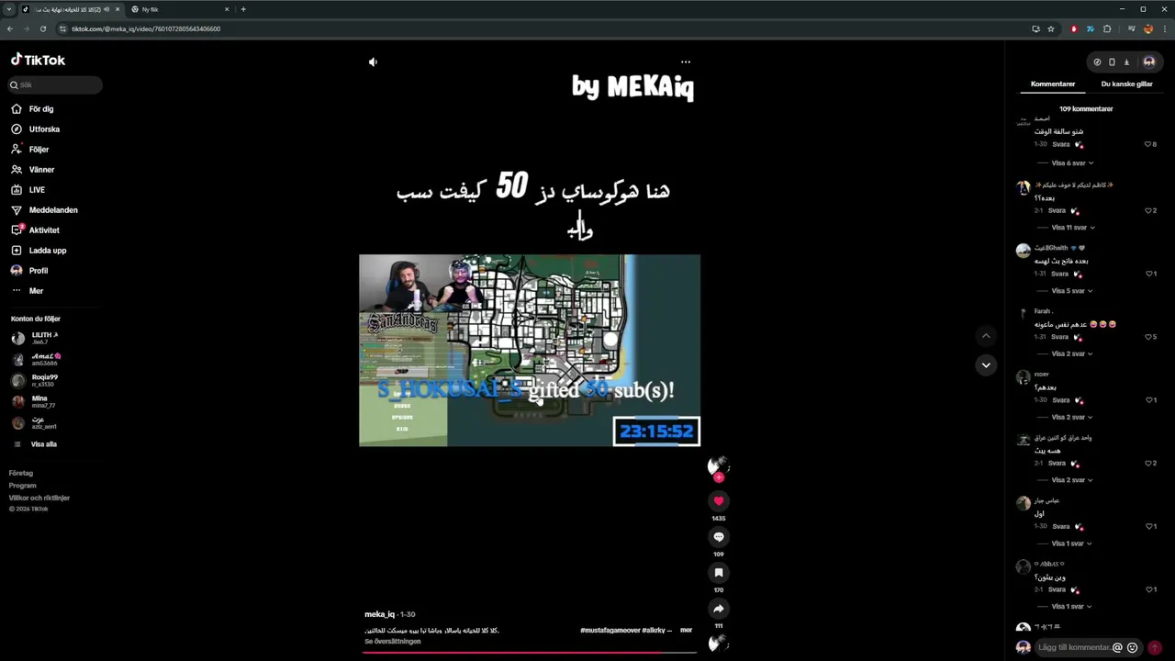
Task: Save the video with bookmark icon
Action: pos(719,573)
